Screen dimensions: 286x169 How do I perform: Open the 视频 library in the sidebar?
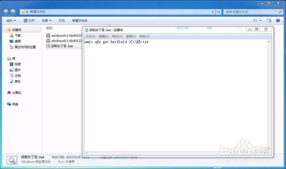pyautogui.click(x=17, y=64)
